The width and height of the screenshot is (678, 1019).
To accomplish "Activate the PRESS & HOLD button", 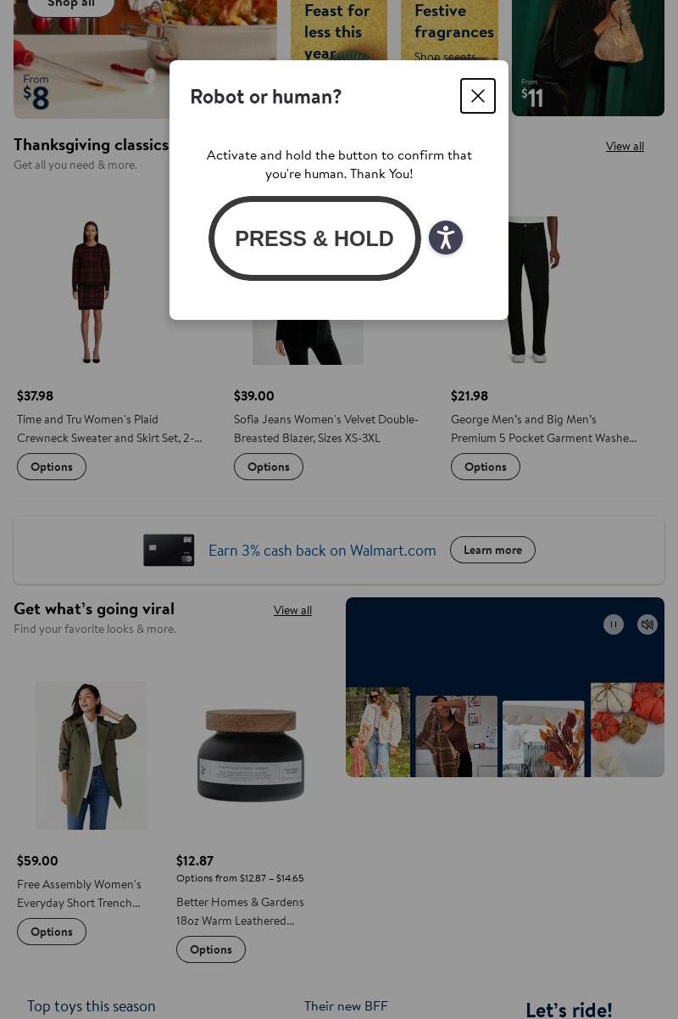I will [314, 238].
